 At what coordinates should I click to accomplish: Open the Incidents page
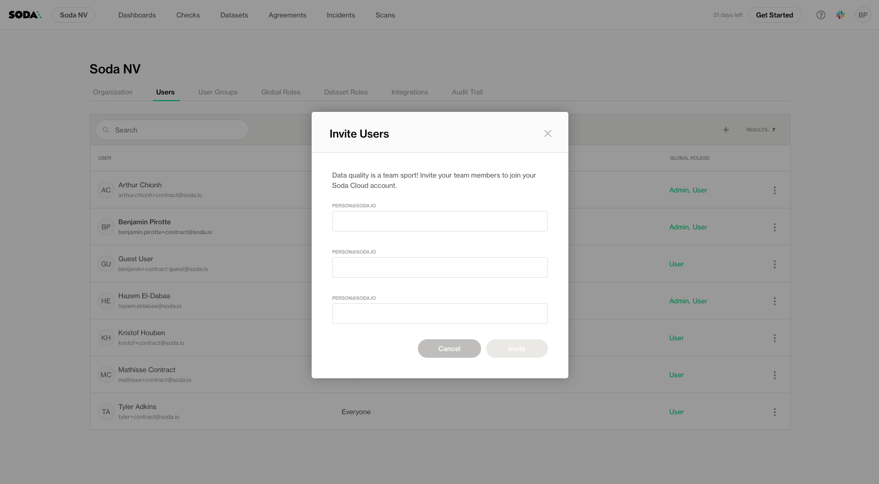pos(340,15)
